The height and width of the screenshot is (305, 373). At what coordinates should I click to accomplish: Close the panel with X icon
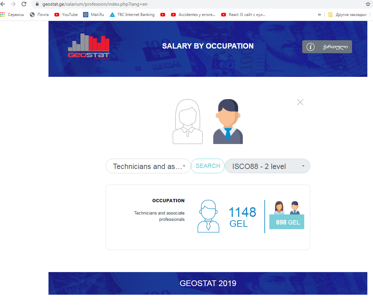[300, 102]
